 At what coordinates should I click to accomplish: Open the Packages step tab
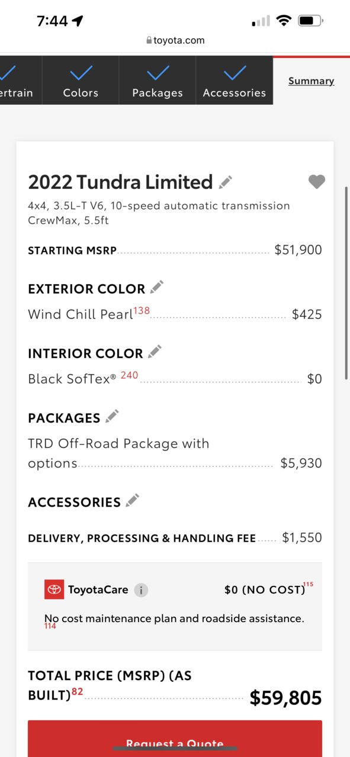tap(158, 80)
